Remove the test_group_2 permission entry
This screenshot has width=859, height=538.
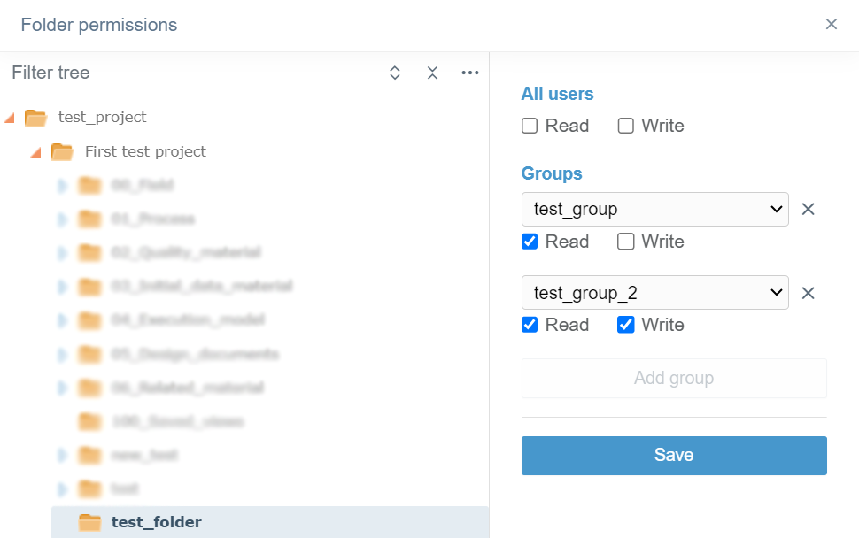point(808,293)
